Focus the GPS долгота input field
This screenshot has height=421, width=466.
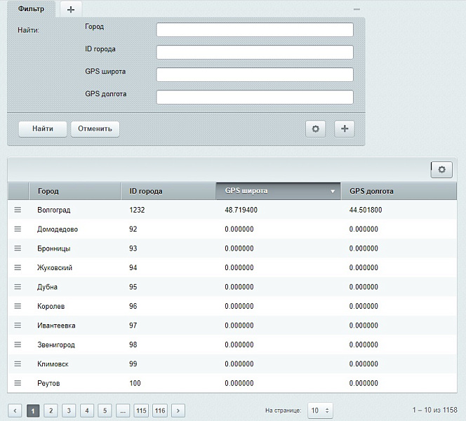(255, 98)
